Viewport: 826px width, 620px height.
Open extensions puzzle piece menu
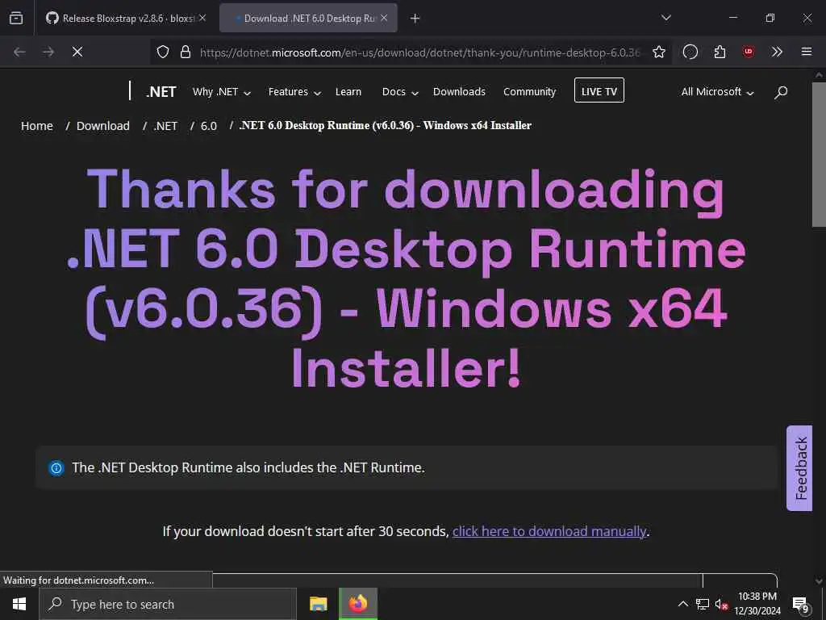[720, 52]
